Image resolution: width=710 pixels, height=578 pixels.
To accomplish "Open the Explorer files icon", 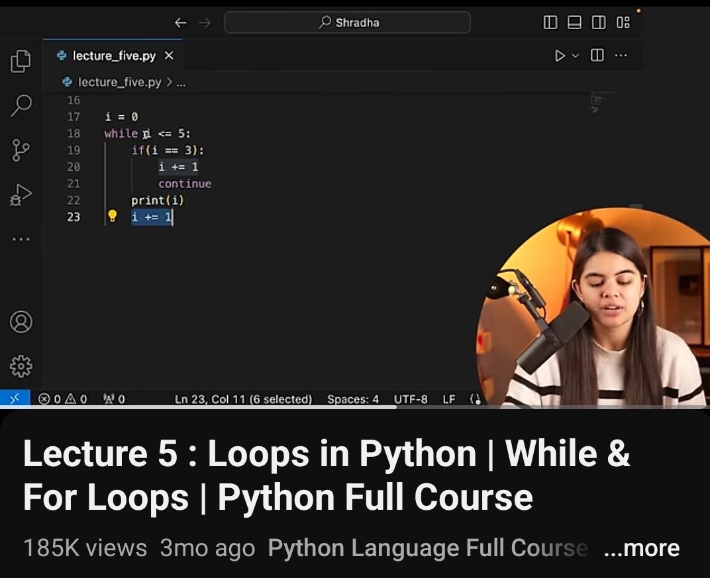I will pyautogui.click(x=21, y=61).
